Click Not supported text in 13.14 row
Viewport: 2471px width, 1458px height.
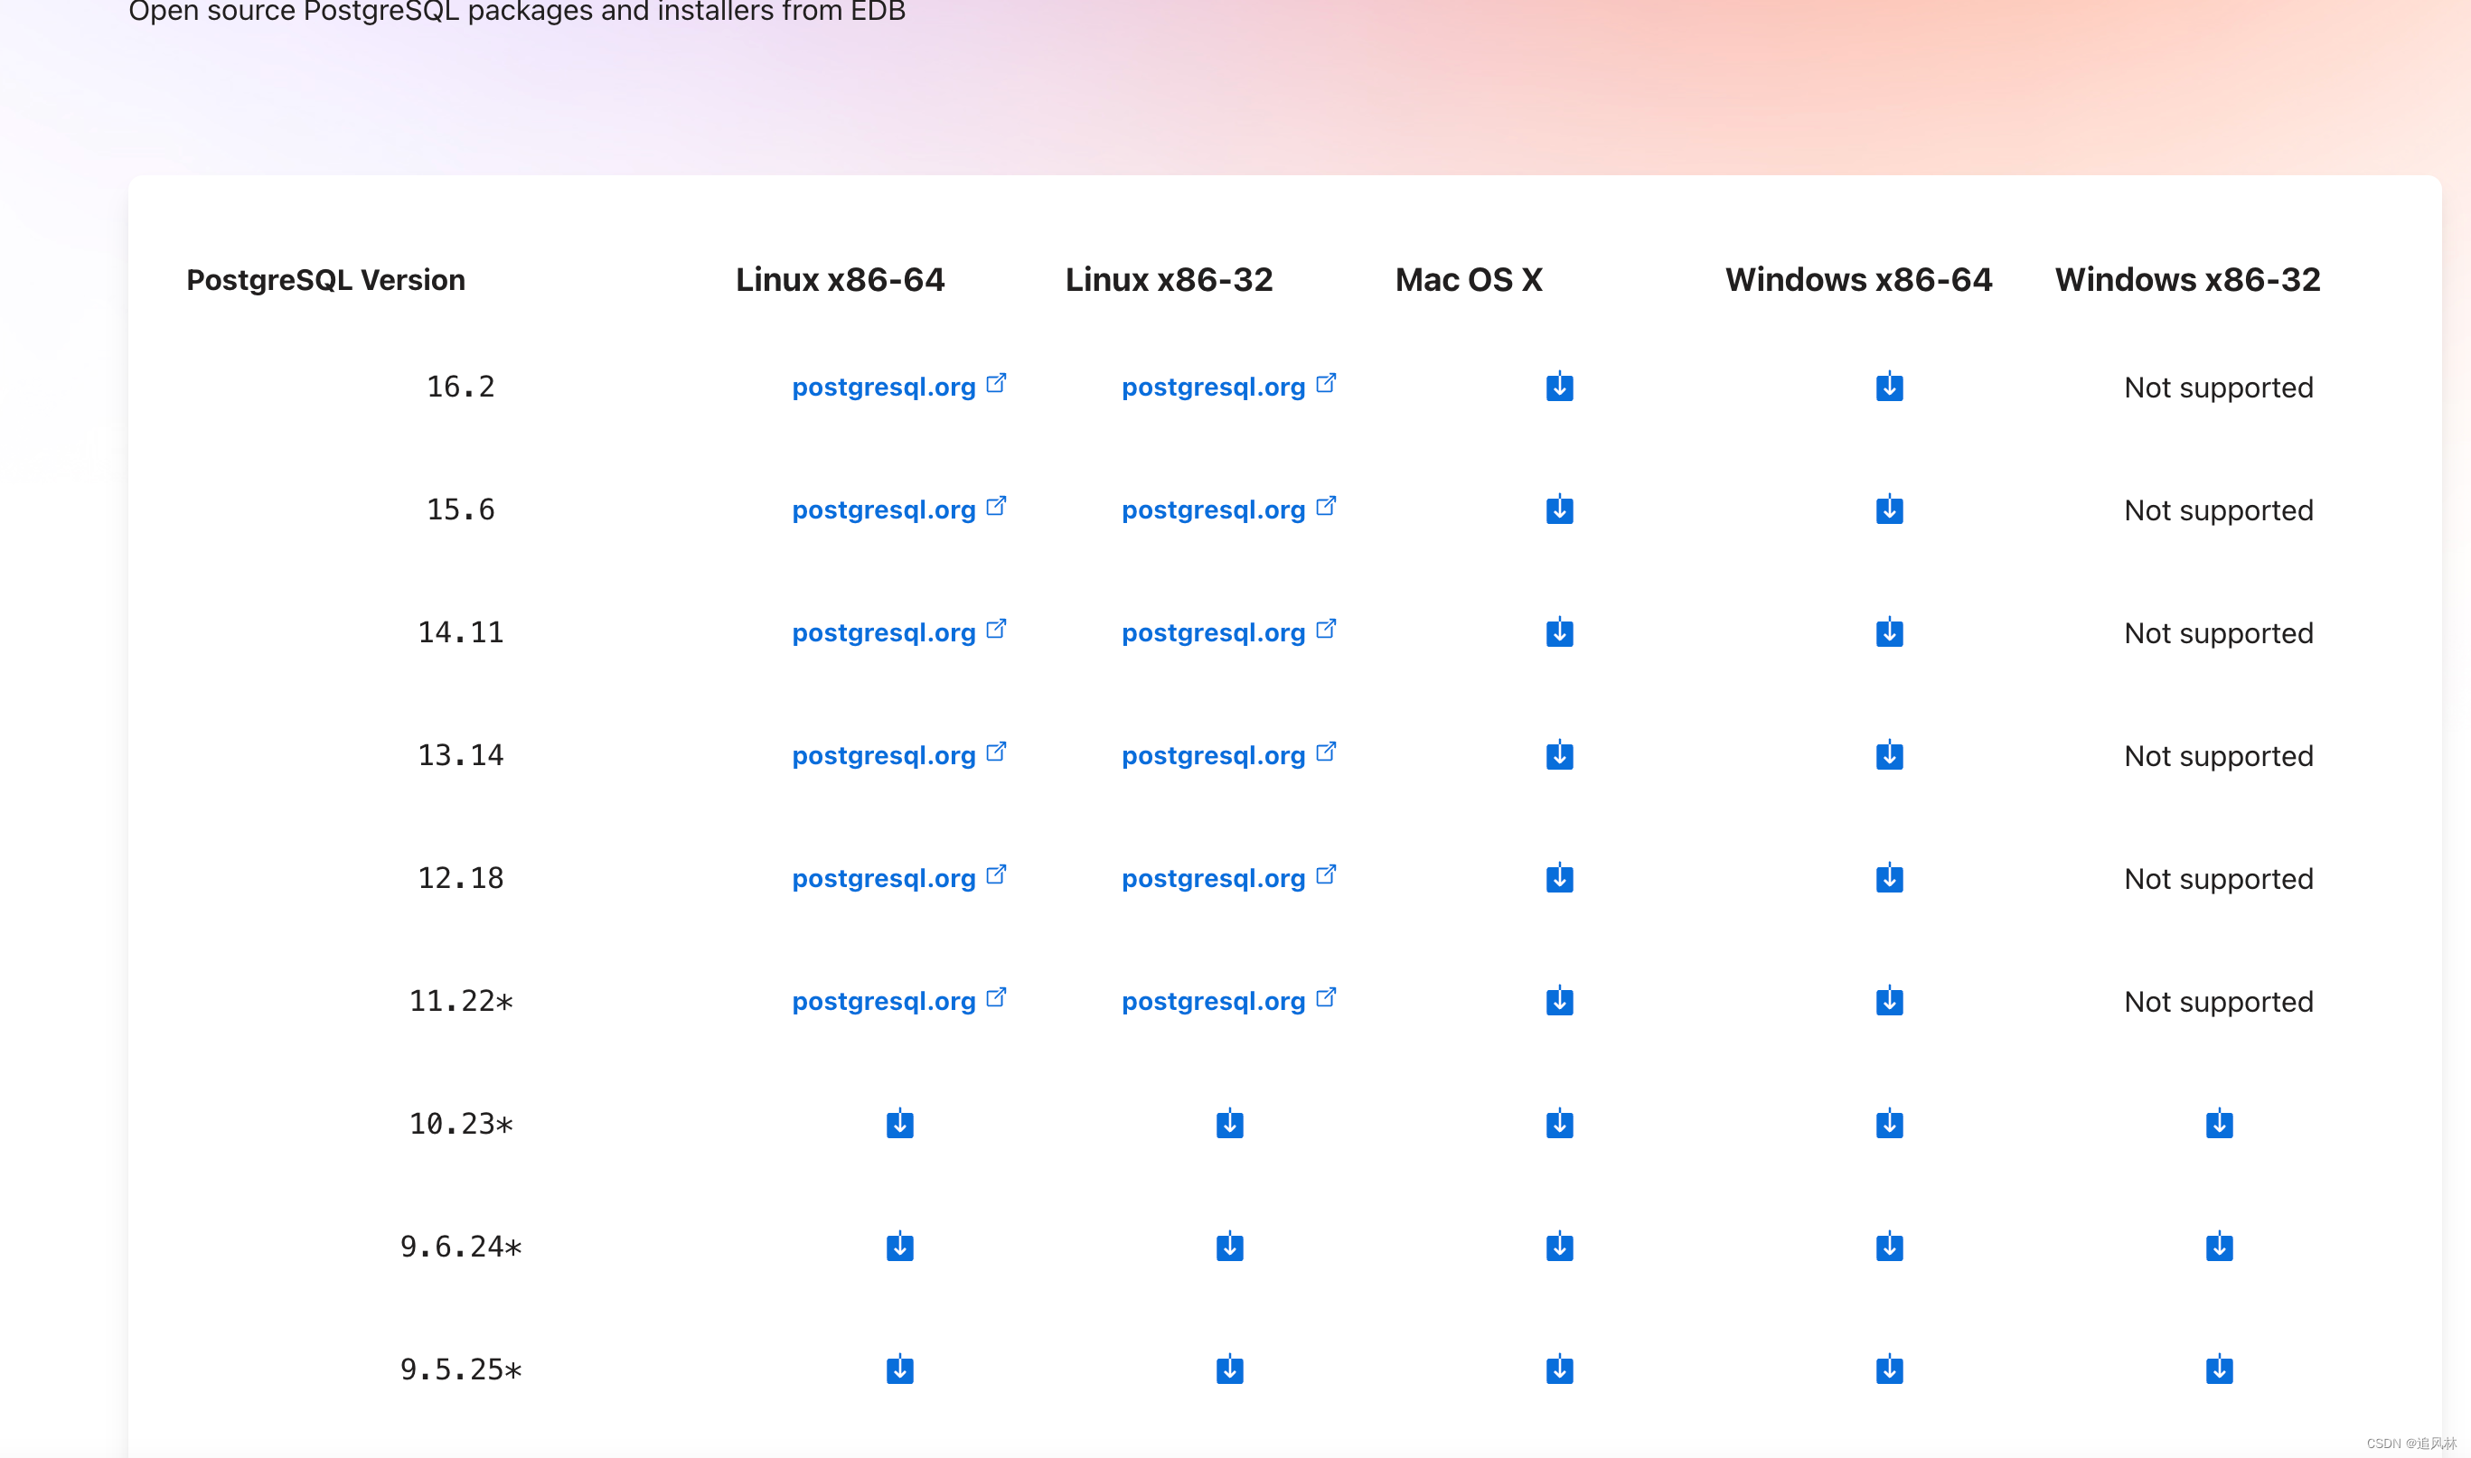2219,756
